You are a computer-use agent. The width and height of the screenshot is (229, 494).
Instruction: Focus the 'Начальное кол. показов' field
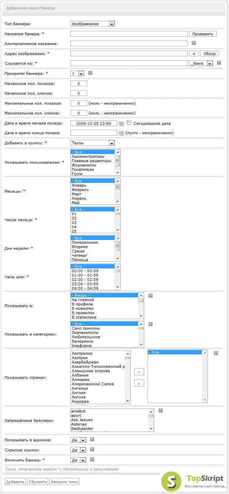79,83
